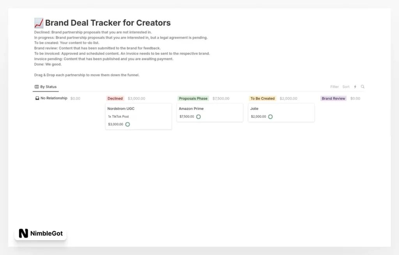Click the Proposals Phase status tag
Screen dimensions: 399x255
[x=193, y=98]
